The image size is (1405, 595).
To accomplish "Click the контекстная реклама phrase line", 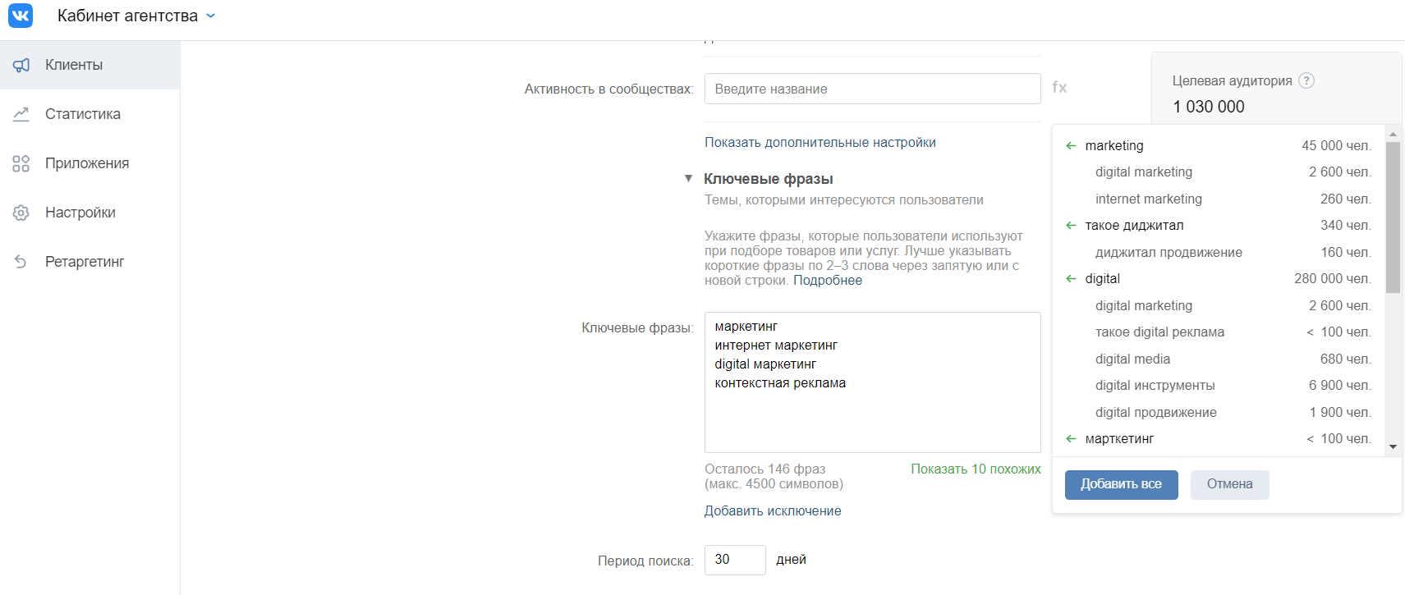I will tap(780, 383).
